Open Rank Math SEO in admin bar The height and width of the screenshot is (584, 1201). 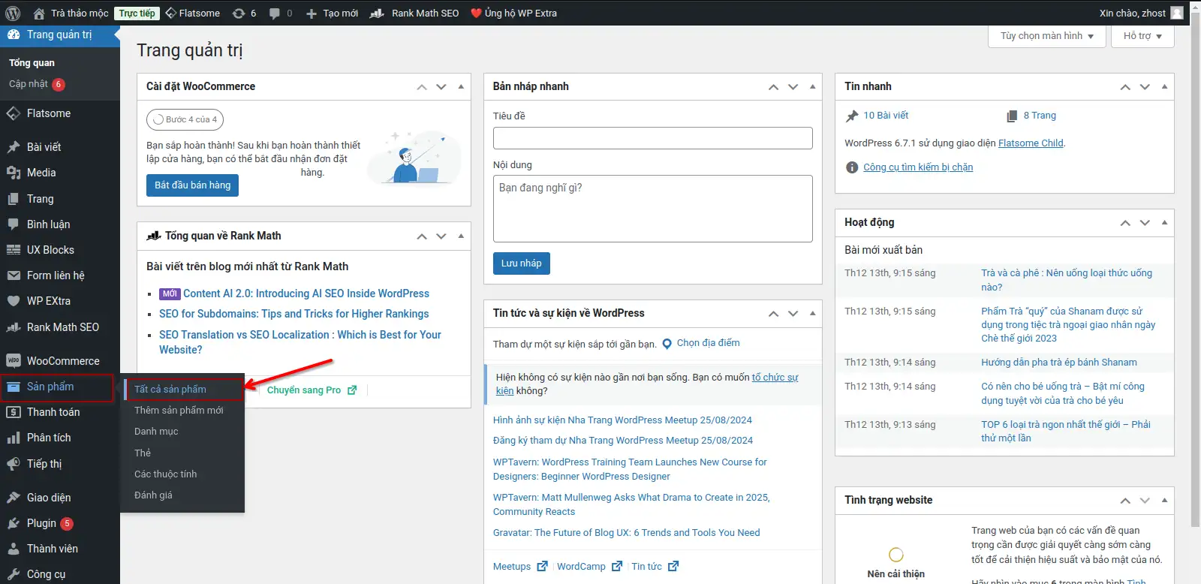click(x=414, y=13)
